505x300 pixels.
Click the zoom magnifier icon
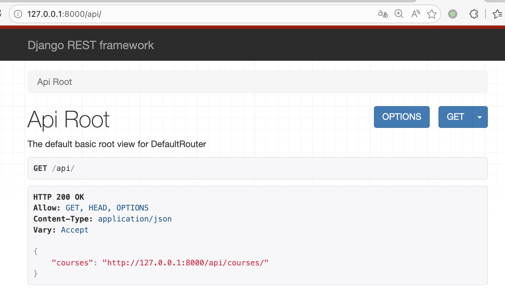click(x=399, y=14)
